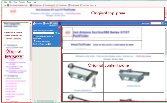The image size is (167, 103).
Task: Open the Favorites menu
Action: pyautogui.click(x=22, y=2)
